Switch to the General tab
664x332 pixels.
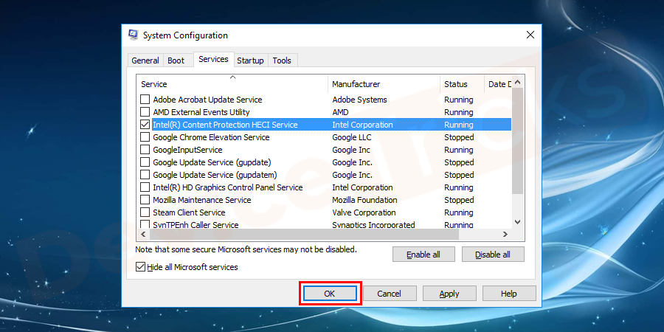coord(145,60)
